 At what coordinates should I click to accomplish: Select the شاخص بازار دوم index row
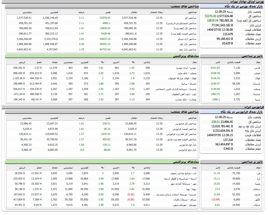(x=102, y=49)
